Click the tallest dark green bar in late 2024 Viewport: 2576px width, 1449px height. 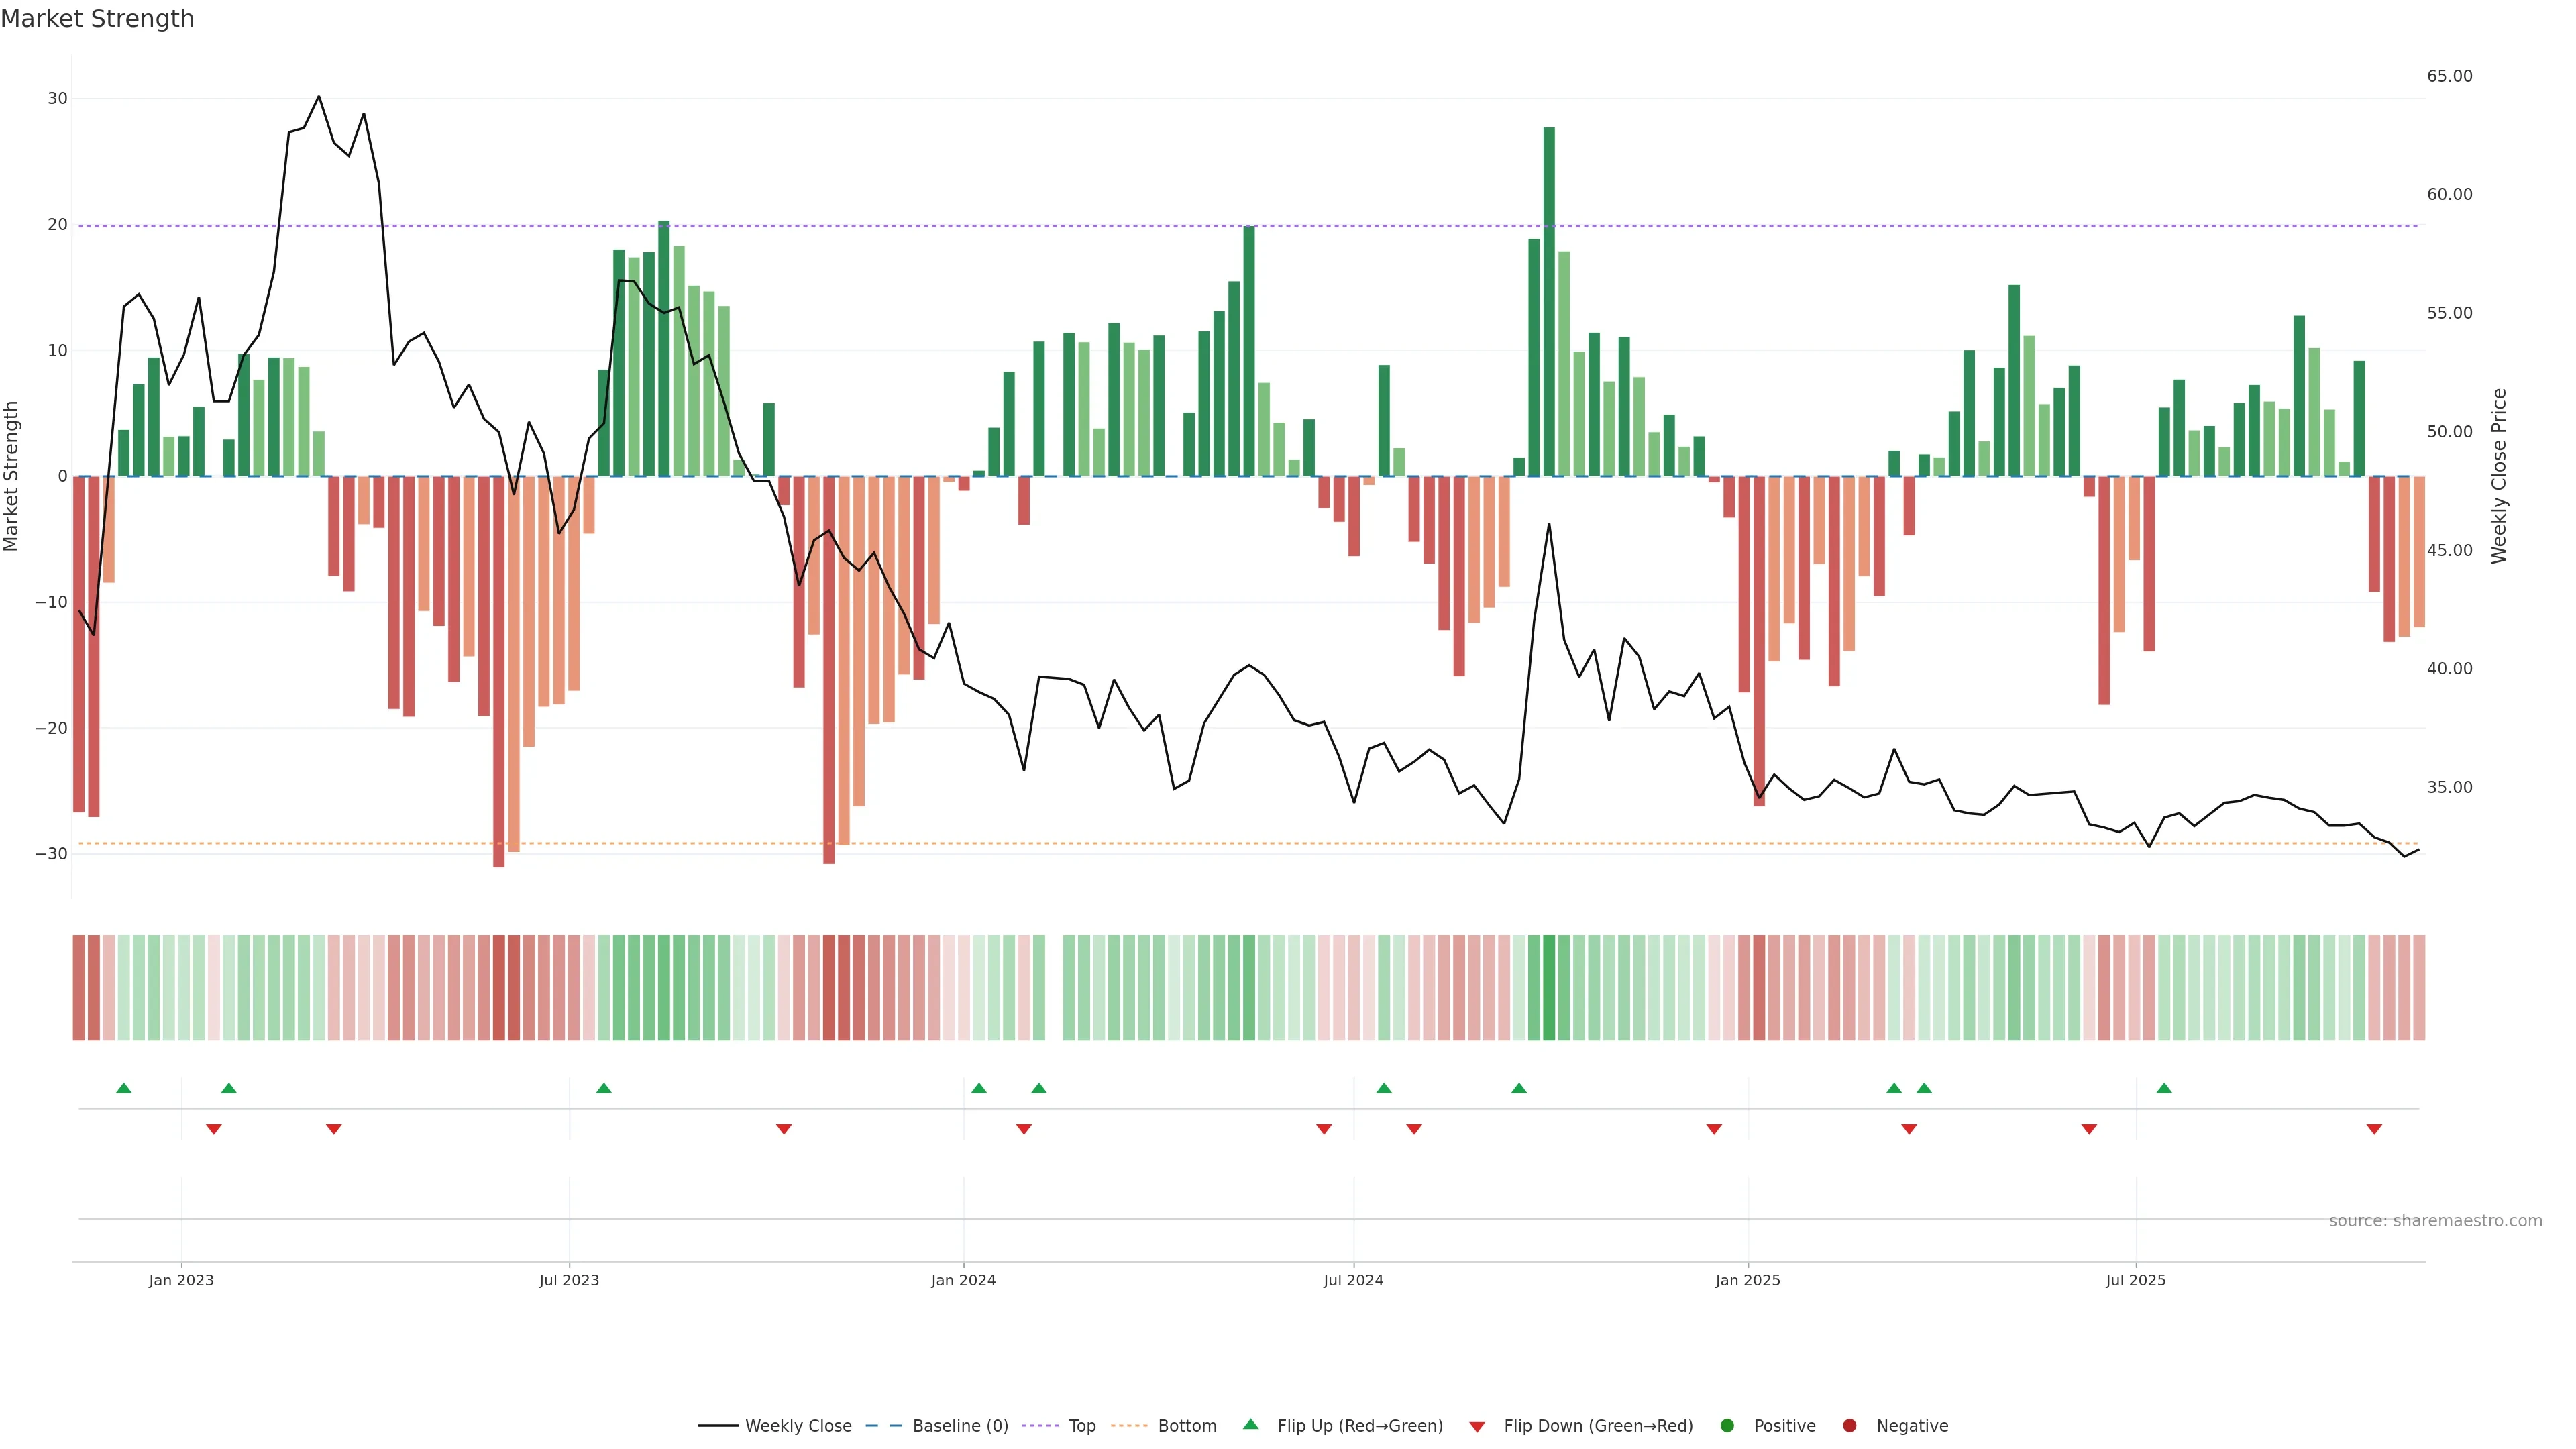coord(1549,300)
